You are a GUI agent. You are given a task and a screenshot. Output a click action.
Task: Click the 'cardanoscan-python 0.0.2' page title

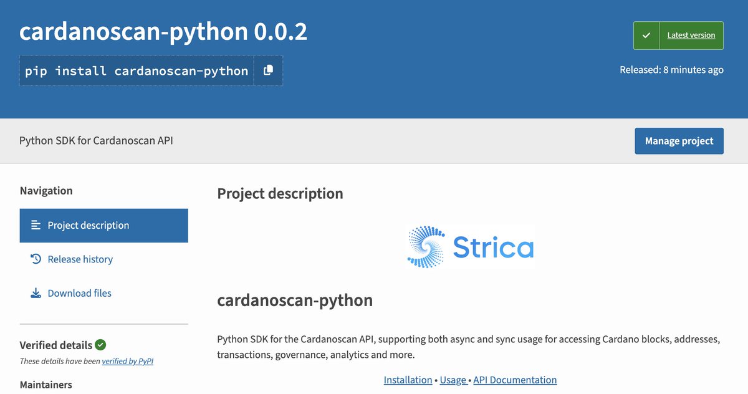[163, 32]
